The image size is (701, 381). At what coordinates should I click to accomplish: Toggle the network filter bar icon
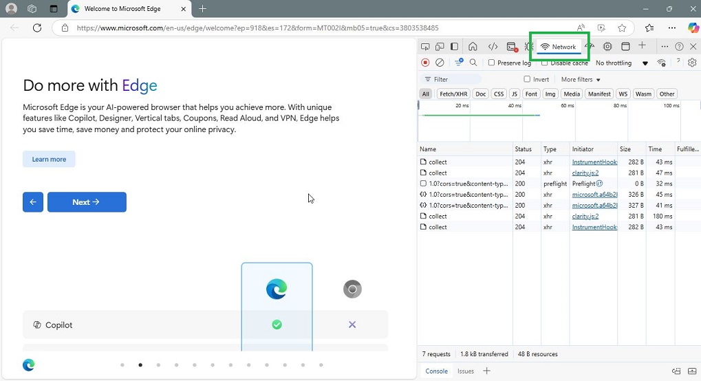click(x=459, y=62)
